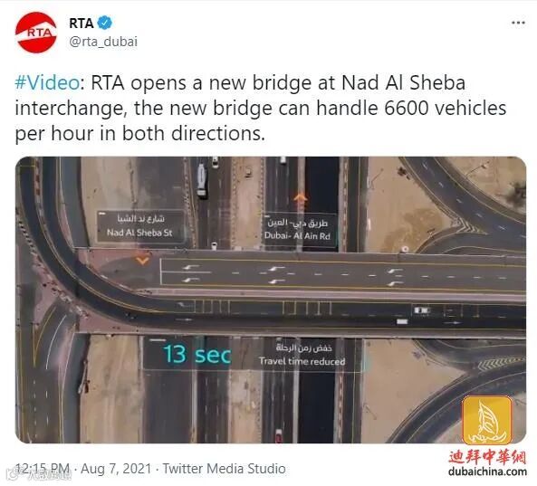Image resolution: width=537 pixels, height=486 pixels.
Task: Open the dubaichina.com watermark link
Action: click(x=487, y=472)
